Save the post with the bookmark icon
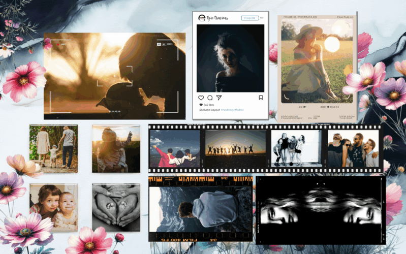The width and height of the screenshot is (406, 254). (x=261, y=98)
